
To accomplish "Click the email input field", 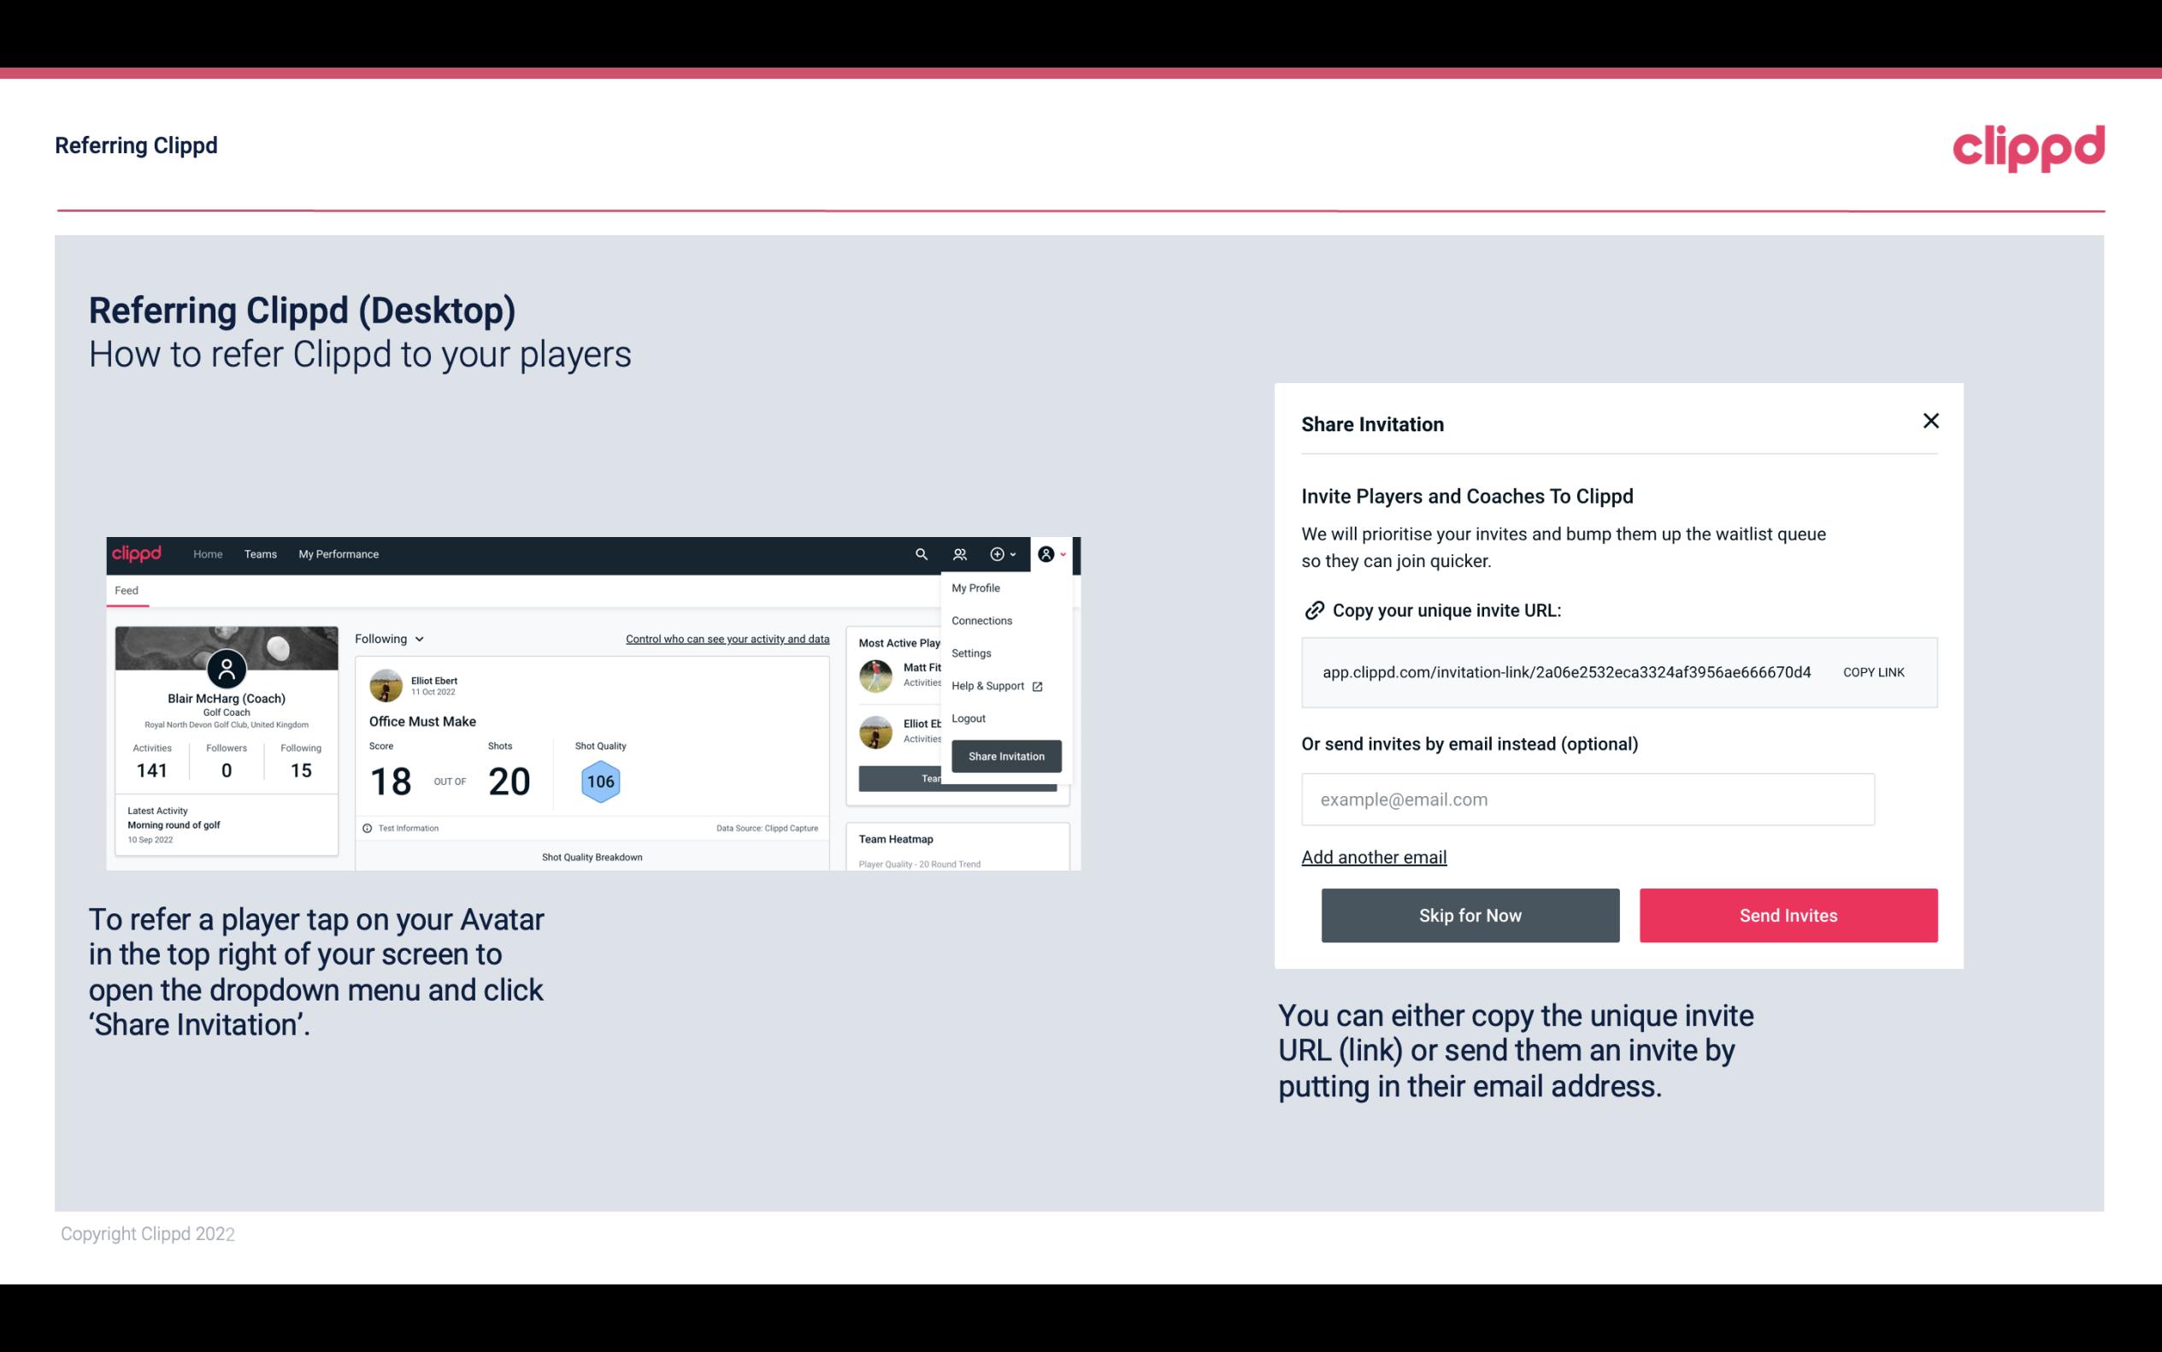I will (1586, 798).
